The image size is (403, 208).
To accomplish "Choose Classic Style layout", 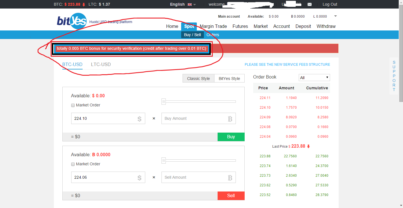I will 199,79.
